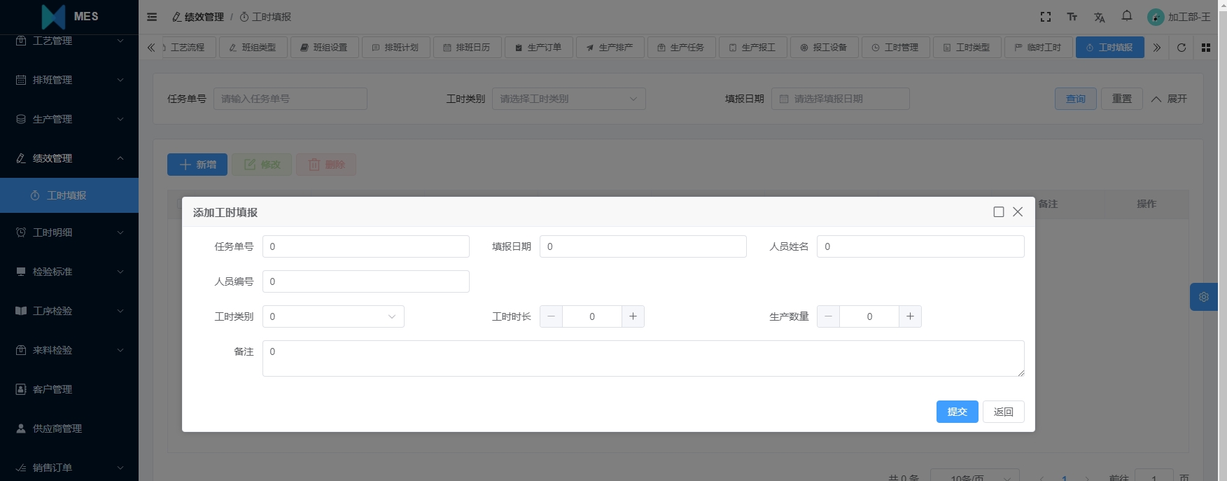Switch to the 排班日历 tab

coord(468,48)
